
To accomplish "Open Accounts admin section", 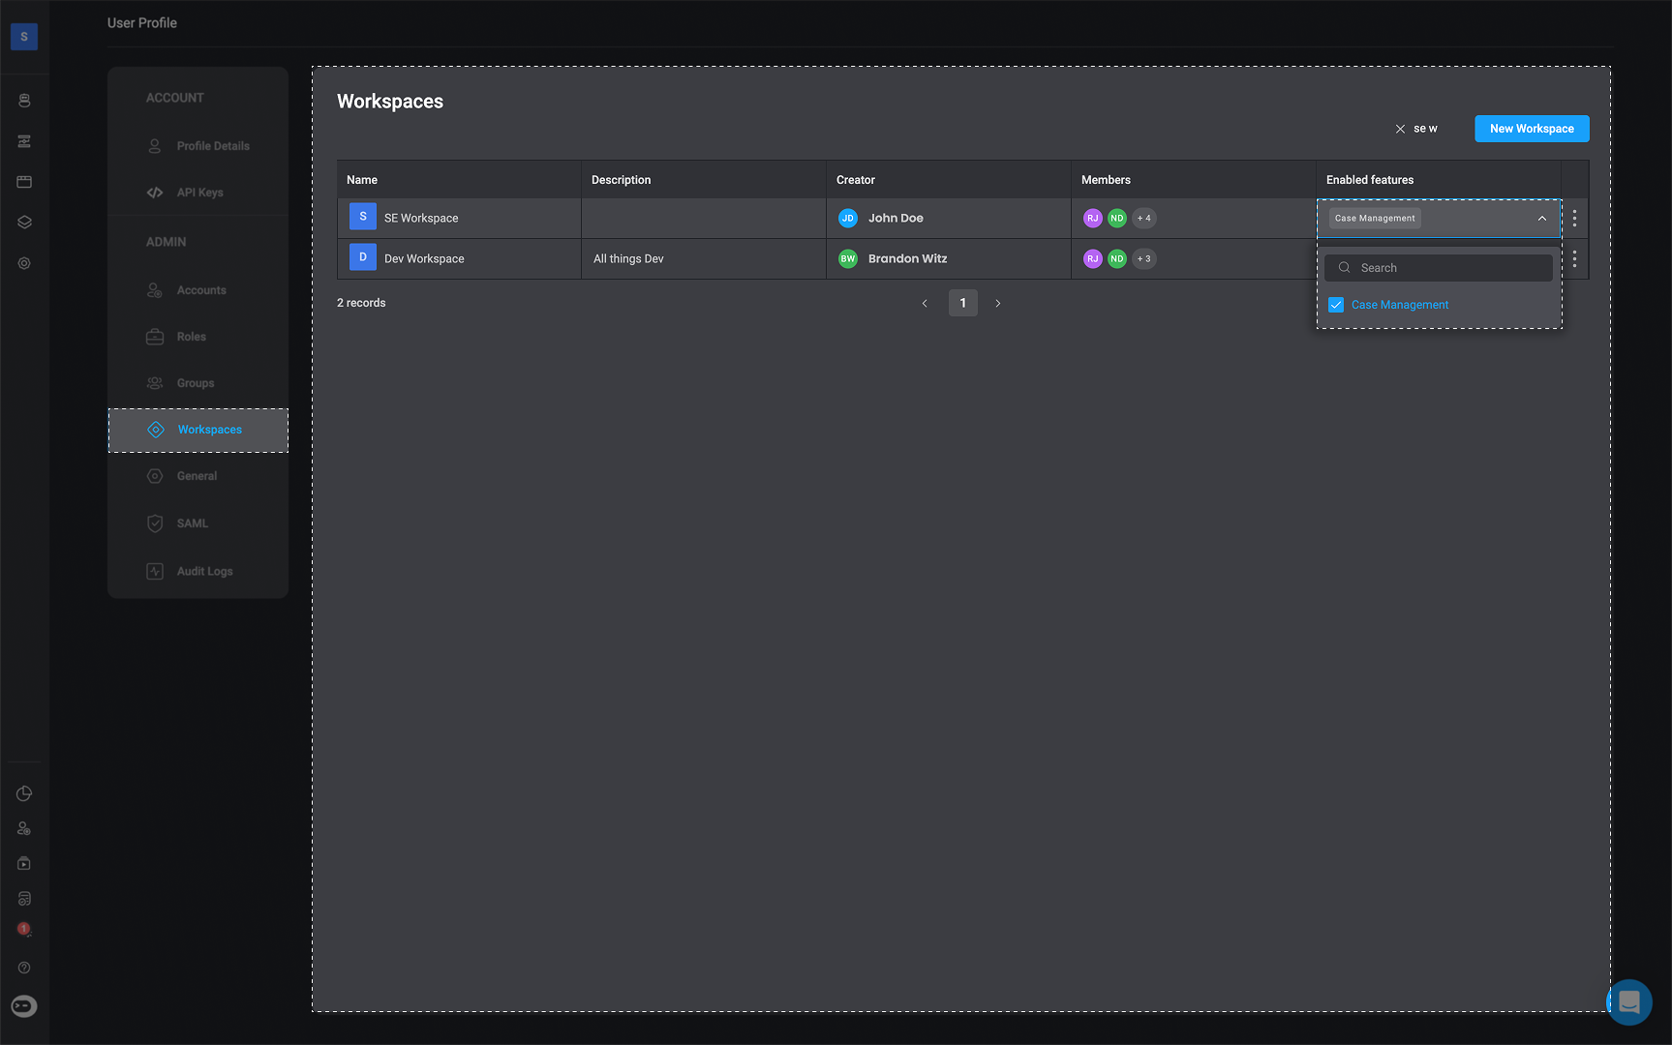I will point(198,290).
